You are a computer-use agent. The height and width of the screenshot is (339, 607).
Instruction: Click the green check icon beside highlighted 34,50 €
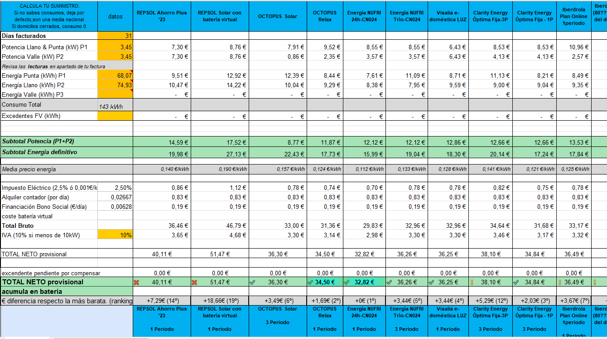pos(310,282)
